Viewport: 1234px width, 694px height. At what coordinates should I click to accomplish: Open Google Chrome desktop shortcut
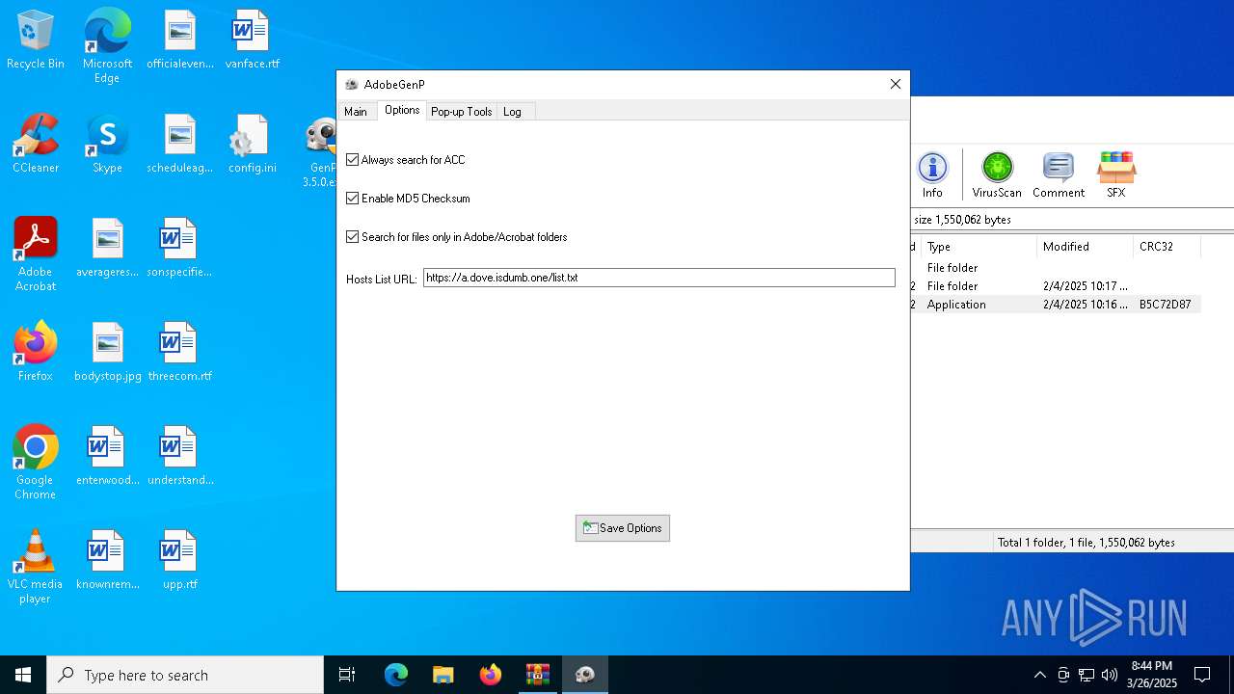pos(36,463)
